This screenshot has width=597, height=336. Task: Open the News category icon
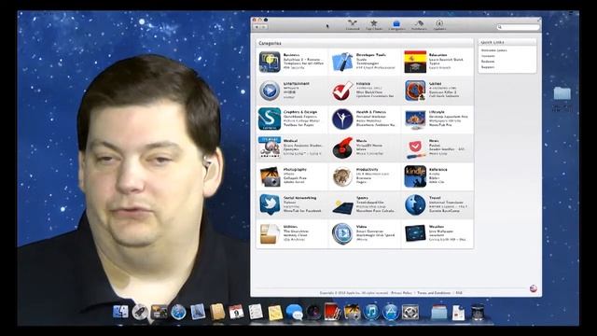point(415,149)
